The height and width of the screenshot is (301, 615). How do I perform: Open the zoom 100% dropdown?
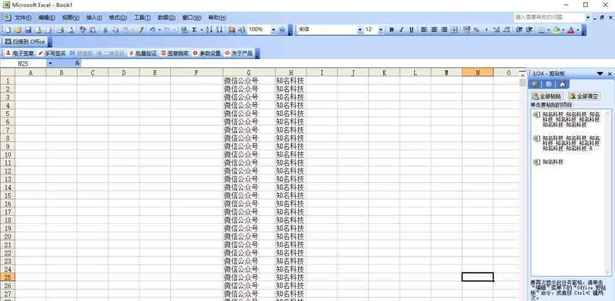273,30
